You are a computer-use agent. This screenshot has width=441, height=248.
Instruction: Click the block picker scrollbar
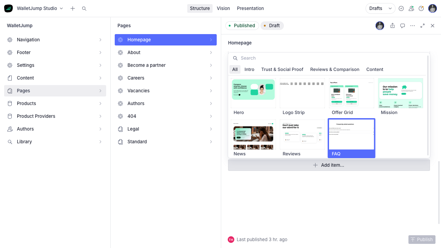click(428, 105)
